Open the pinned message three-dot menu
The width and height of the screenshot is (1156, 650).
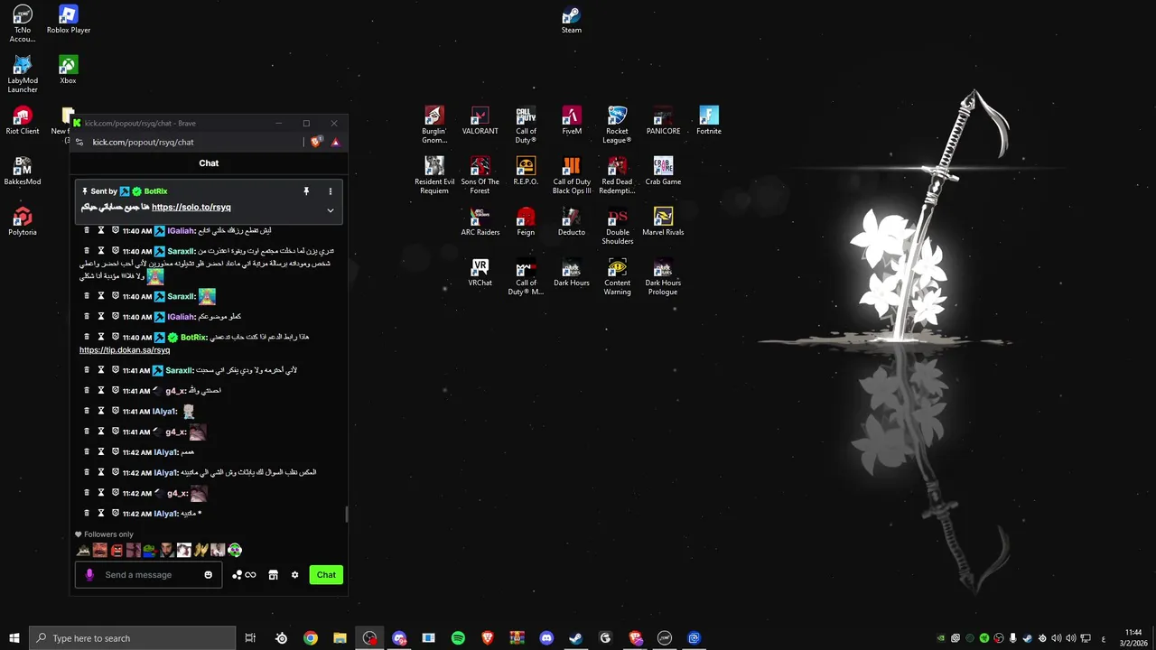tap(330, 191)
